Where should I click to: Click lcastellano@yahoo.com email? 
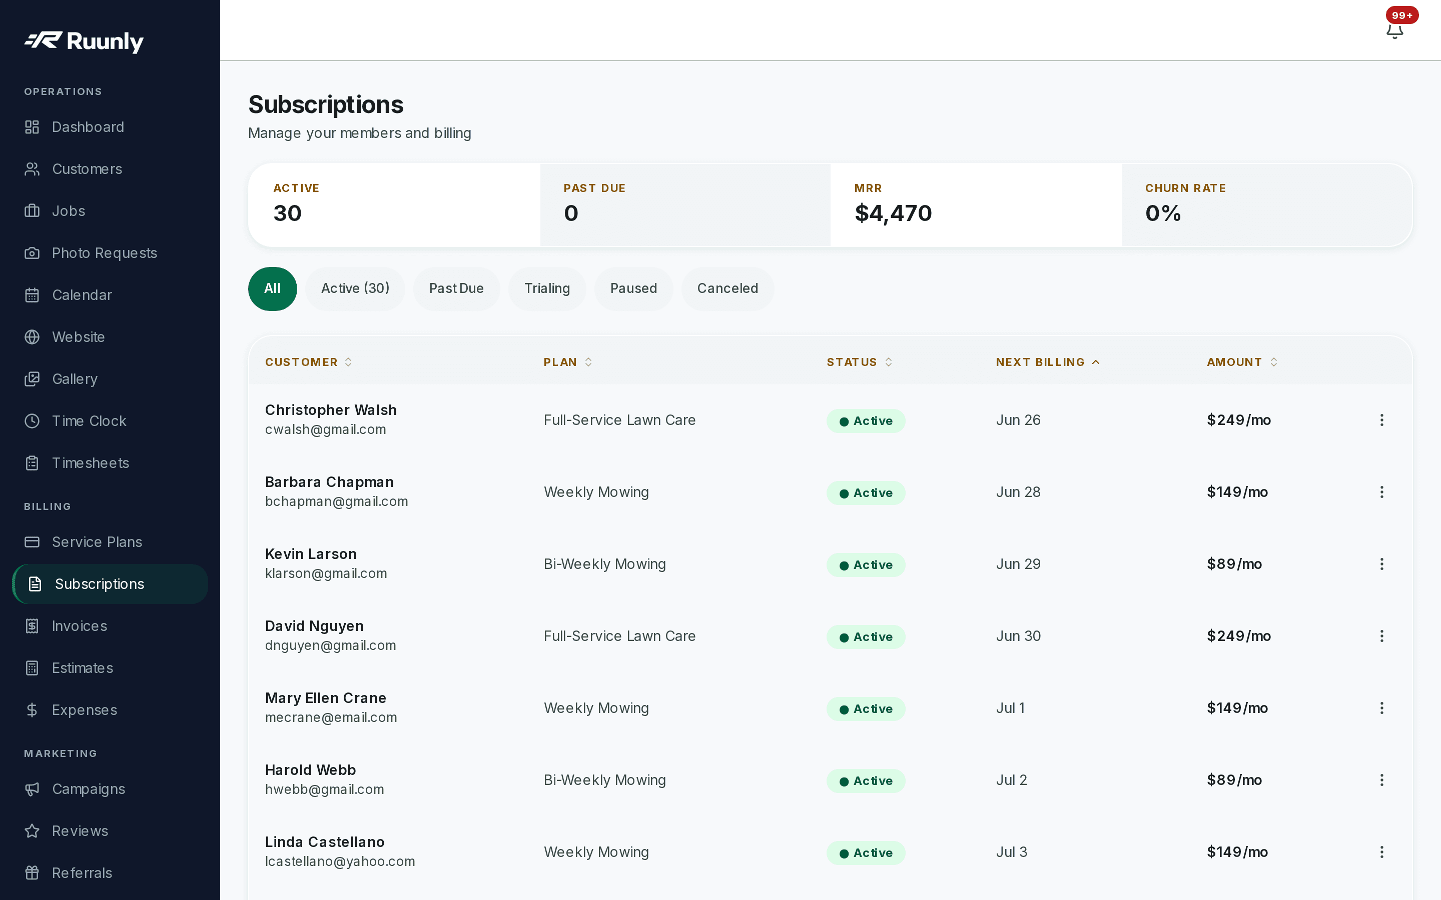coord(340,861)
